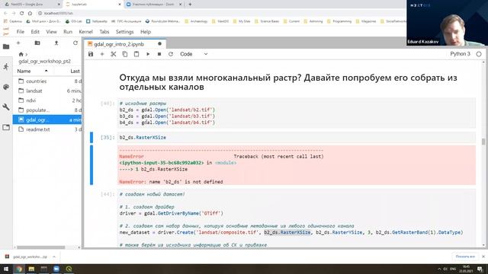This screenshot has width=488, height=274.
Task: Paste cell using the clipboard toolbar icon
Action: (136, 54)
